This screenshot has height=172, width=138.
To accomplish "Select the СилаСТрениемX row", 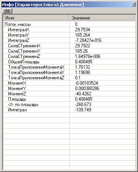I will [x=69, y=46].
